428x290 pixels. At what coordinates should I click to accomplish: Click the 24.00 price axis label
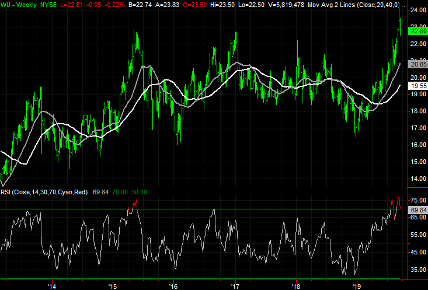416,11
